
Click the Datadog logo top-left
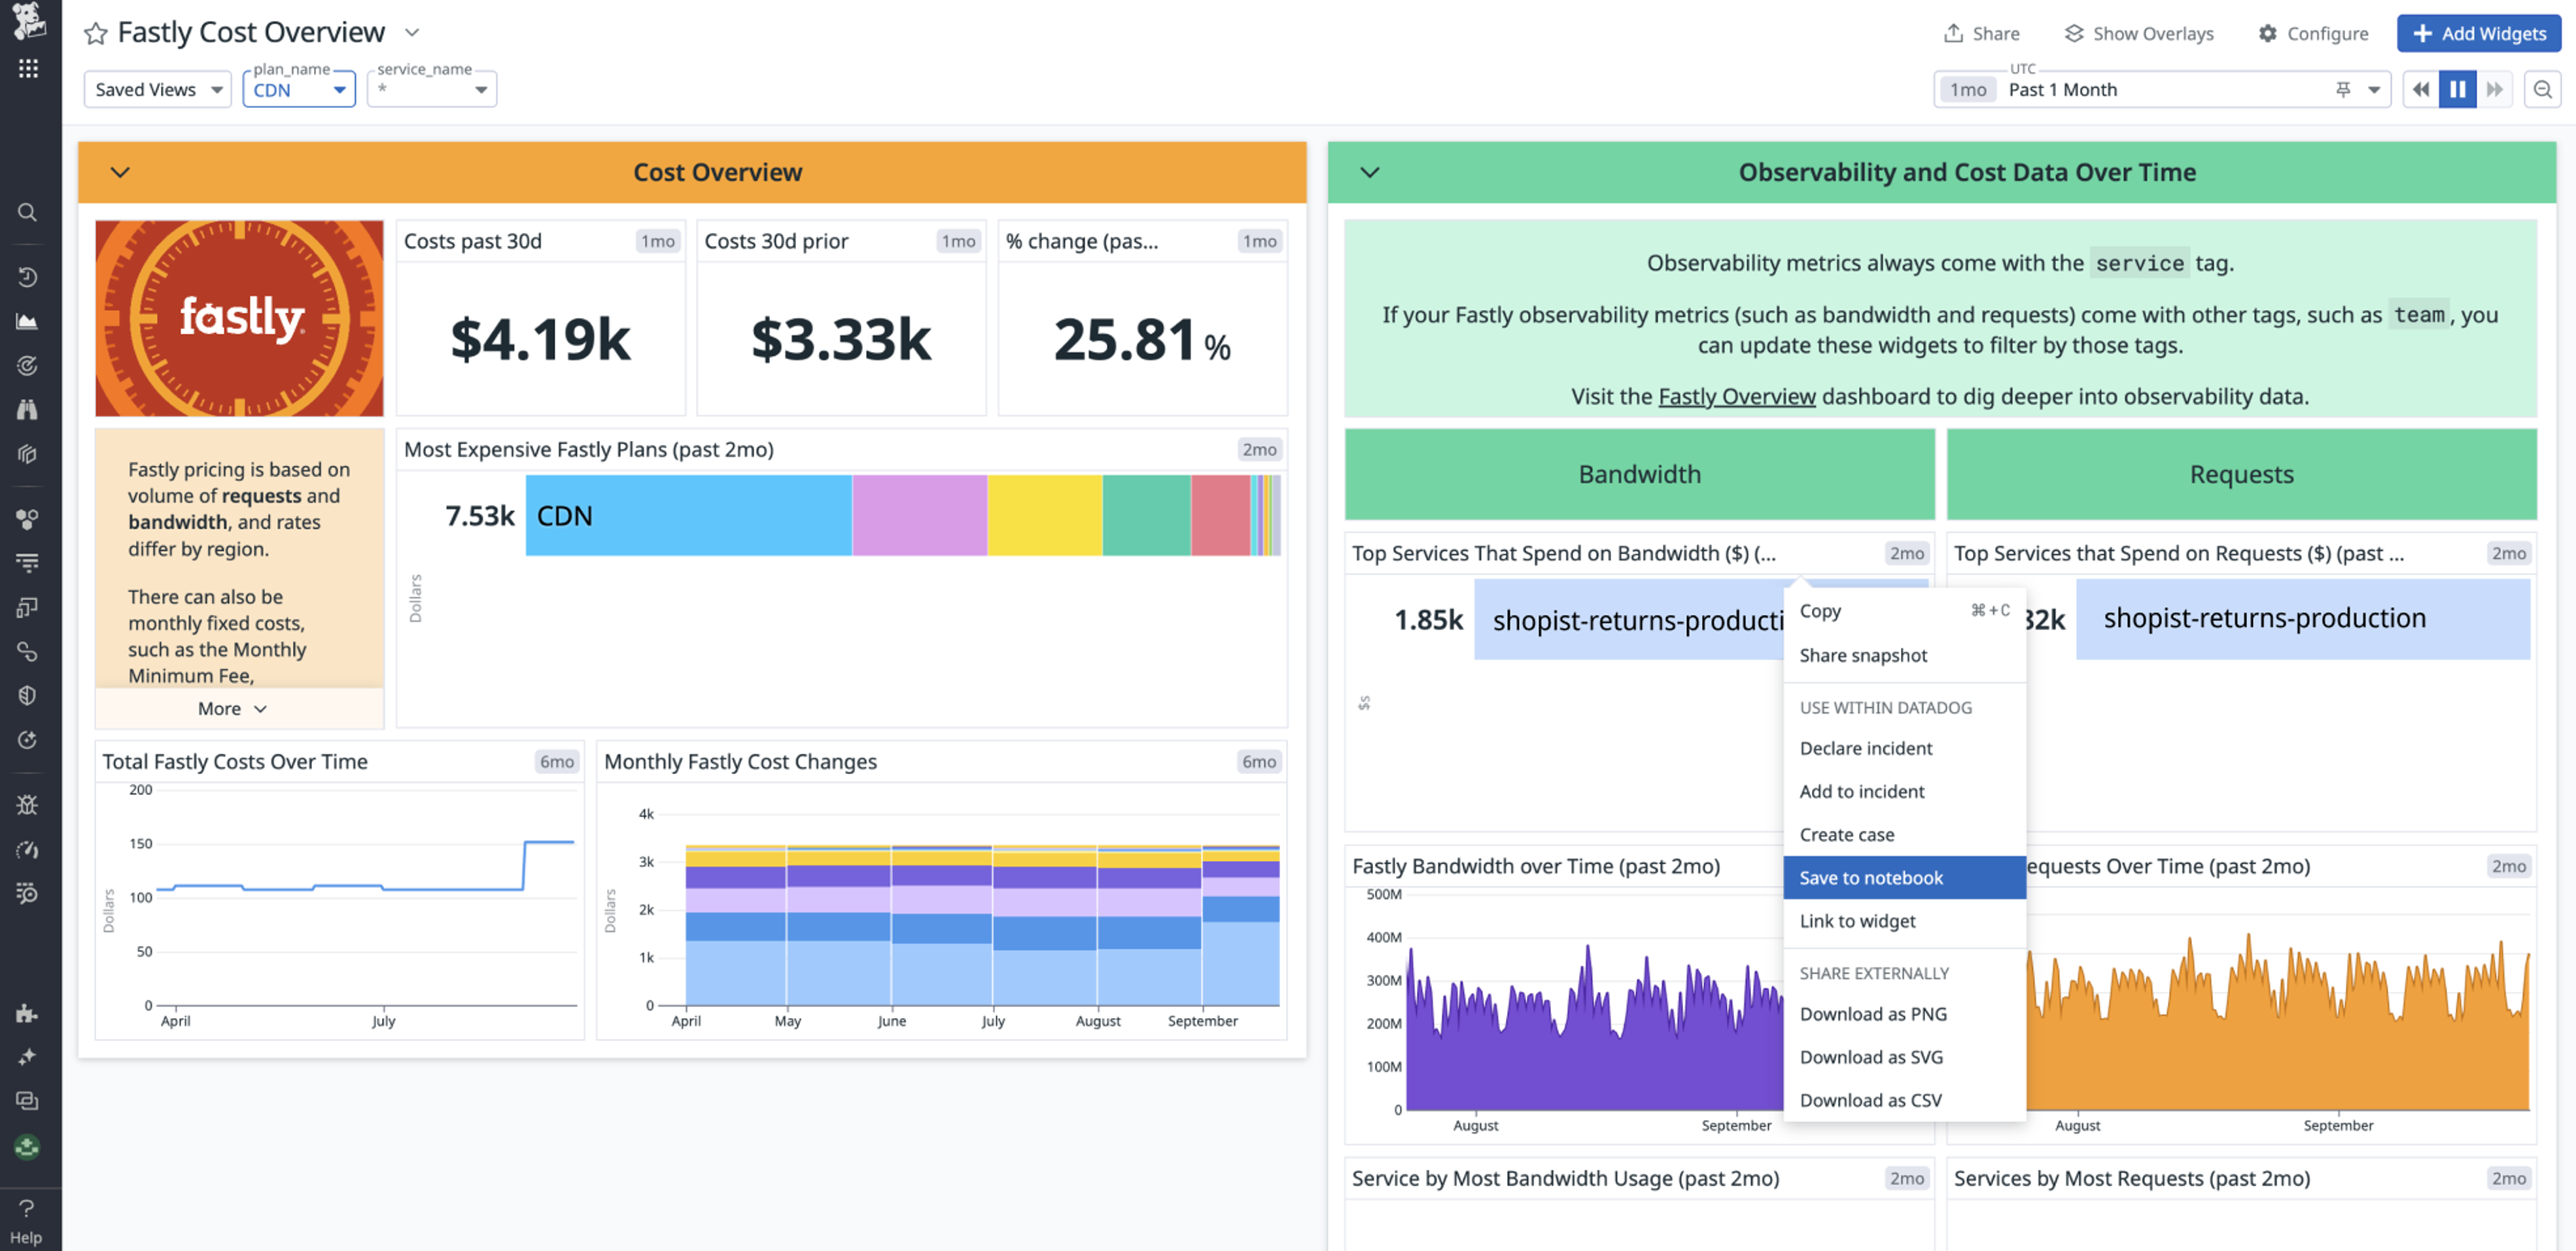click(x=27, y=22)
